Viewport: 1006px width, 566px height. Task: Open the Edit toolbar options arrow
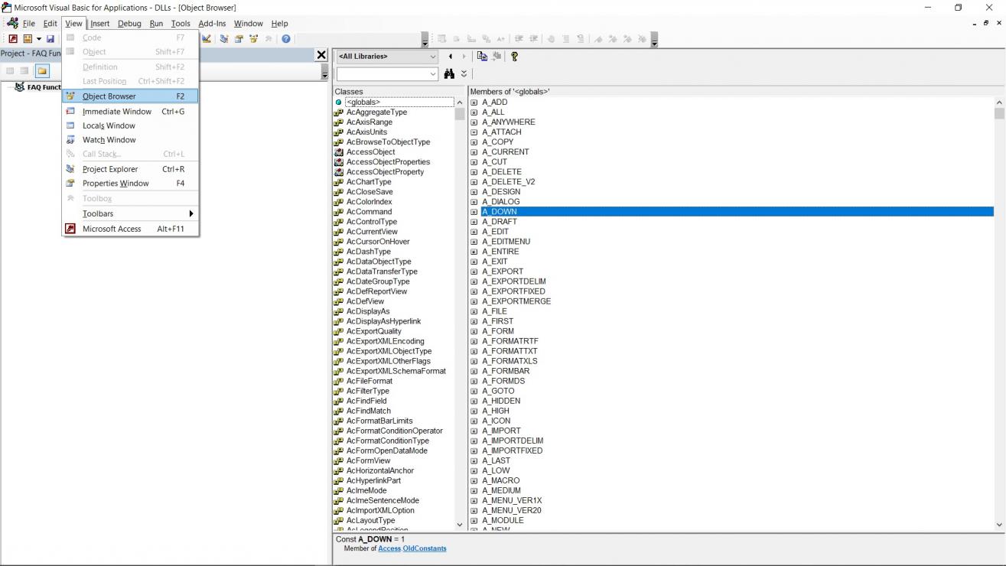coord(654,38)
